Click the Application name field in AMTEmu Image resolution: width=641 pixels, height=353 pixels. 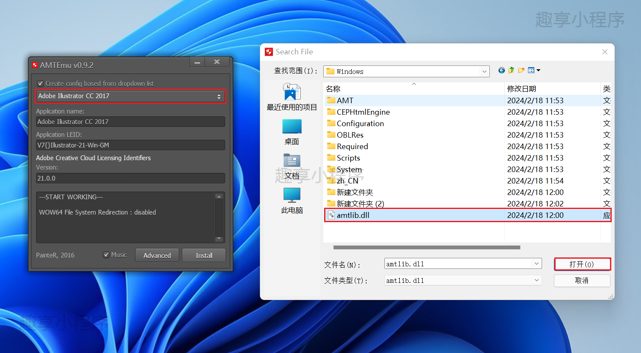[130, 122]
